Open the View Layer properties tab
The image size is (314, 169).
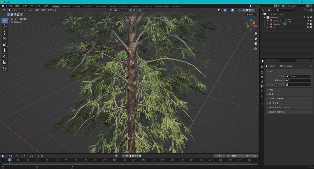click(x=262, y=82)
